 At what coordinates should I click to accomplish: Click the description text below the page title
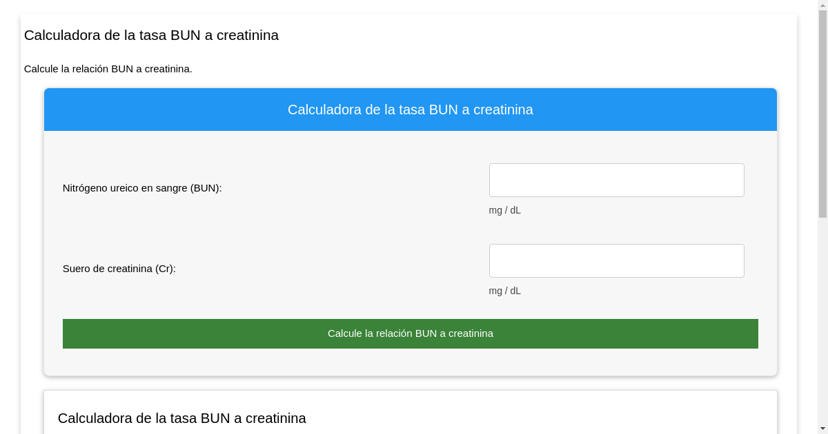pyautogui.click(x=108, y=69)
